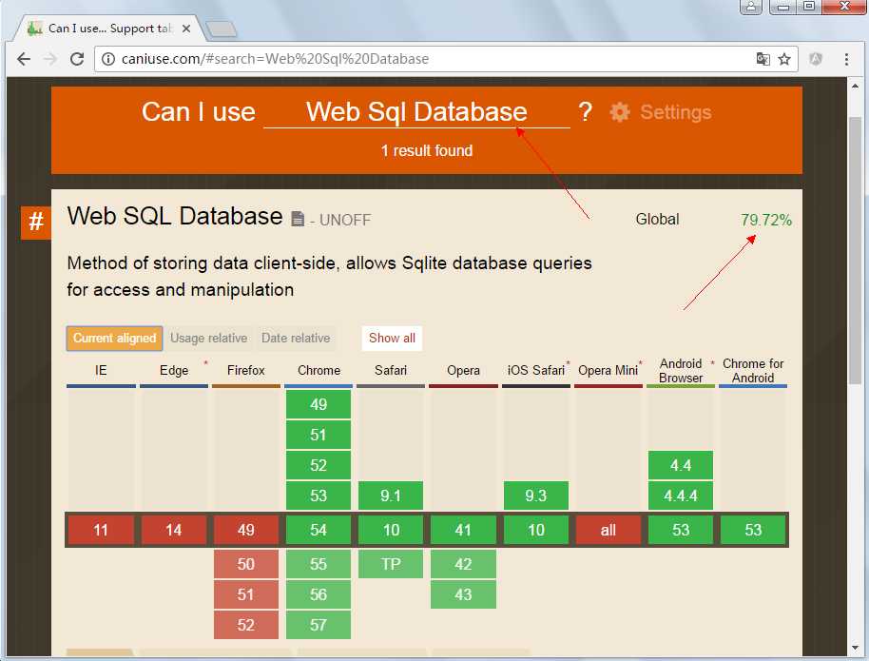This screenshot has height=661, width=869.
Task: Click the Web SQL Database heading
Action: point(175,216)
